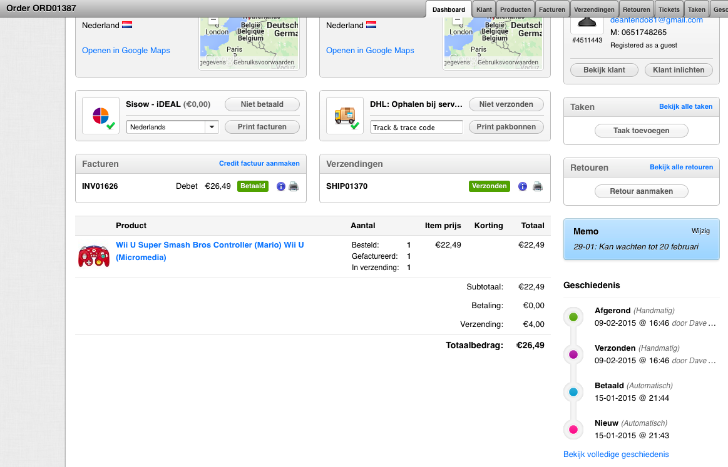This screenshot has height=467, width=728.
Task: Click the printer icon for shipment SHIP01370
Action: click(537, 186)
